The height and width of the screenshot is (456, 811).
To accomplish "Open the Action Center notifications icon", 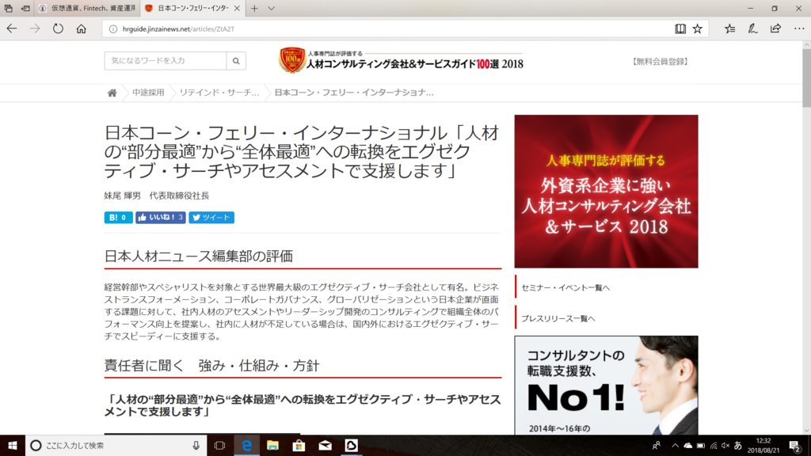I will [795, 445].
